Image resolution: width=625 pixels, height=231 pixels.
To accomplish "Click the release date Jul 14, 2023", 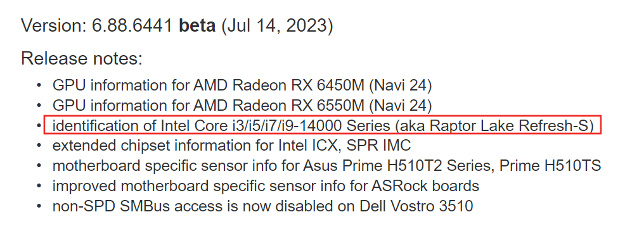I will pyautogui.click(x=277, y=27).
